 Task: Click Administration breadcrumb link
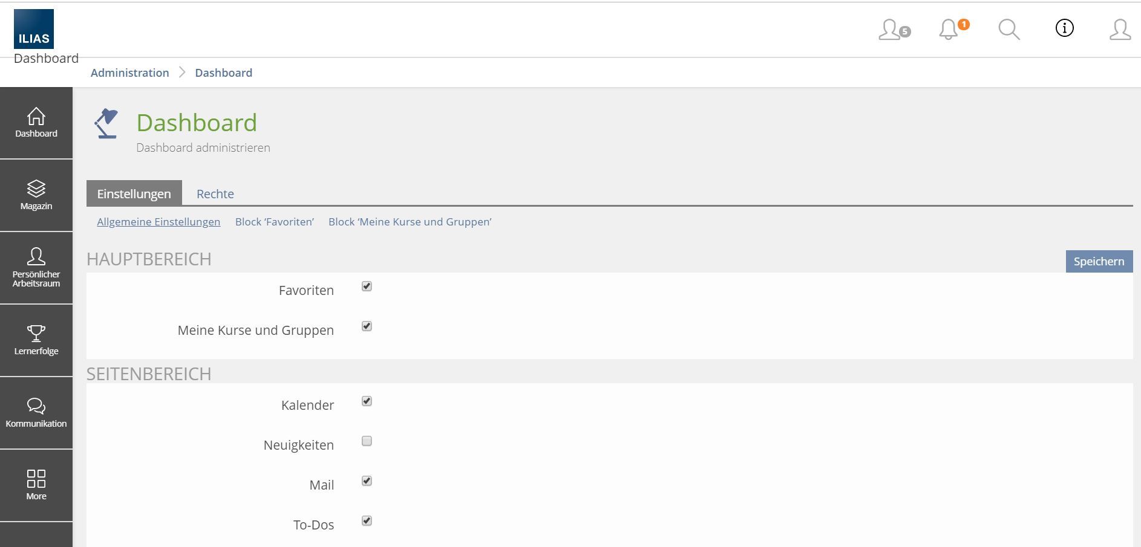tap(130, 73)
